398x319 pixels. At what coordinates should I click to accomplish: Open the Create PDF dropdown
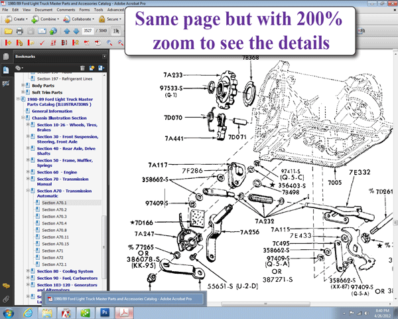(16, 19)
